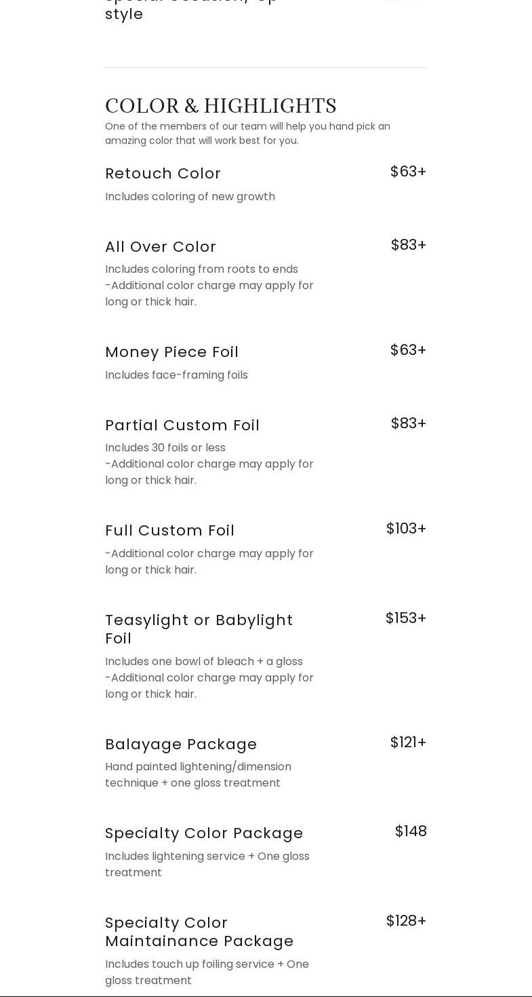The height and width of the screenshot is (997, 532).
Task: Click the $153+ price label
Action: click(x=406, y=618)
